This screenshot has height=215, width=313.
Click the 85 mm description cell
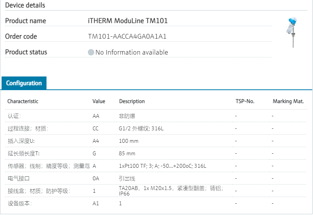click(127, 153)
